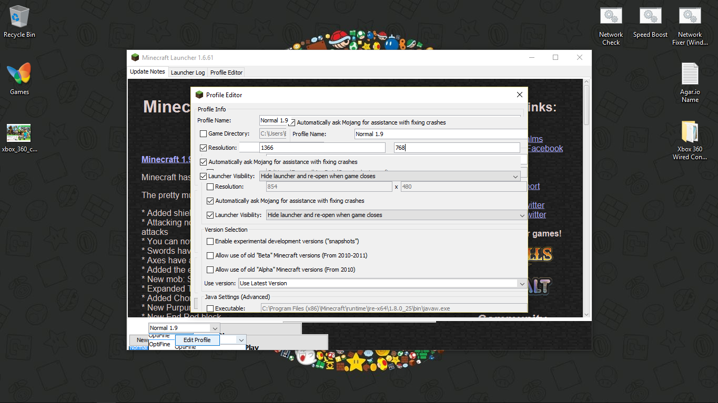Switch to the Launcher Log tab
The height and width of the screenshot is (403, 718).
coord(187,73)
